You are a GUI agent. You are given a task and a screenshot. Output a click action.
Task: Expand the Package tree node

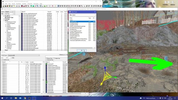tap(4, 19)
